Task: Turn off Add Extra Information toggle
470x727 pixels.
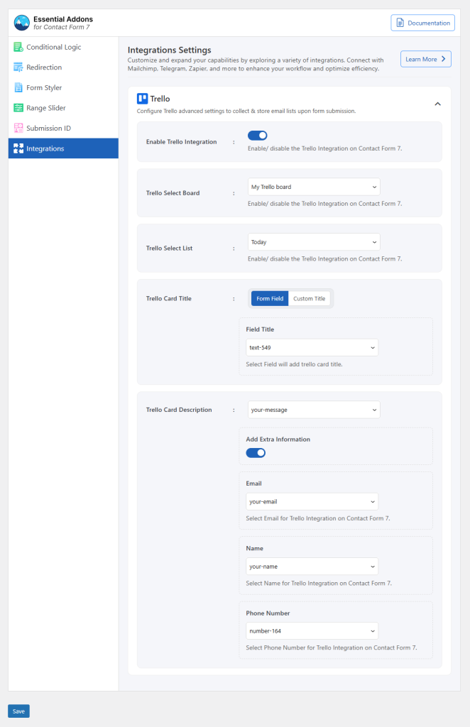Action: (256, 452)
